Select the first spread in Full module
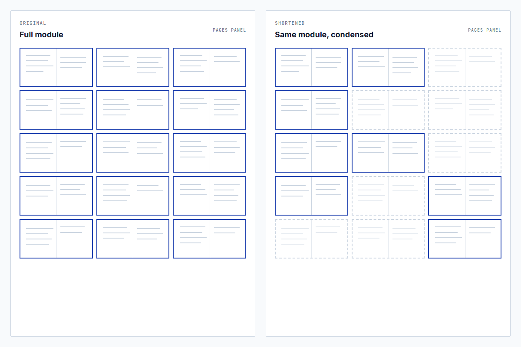The image size is (521, 347). (x=56, y=67)
